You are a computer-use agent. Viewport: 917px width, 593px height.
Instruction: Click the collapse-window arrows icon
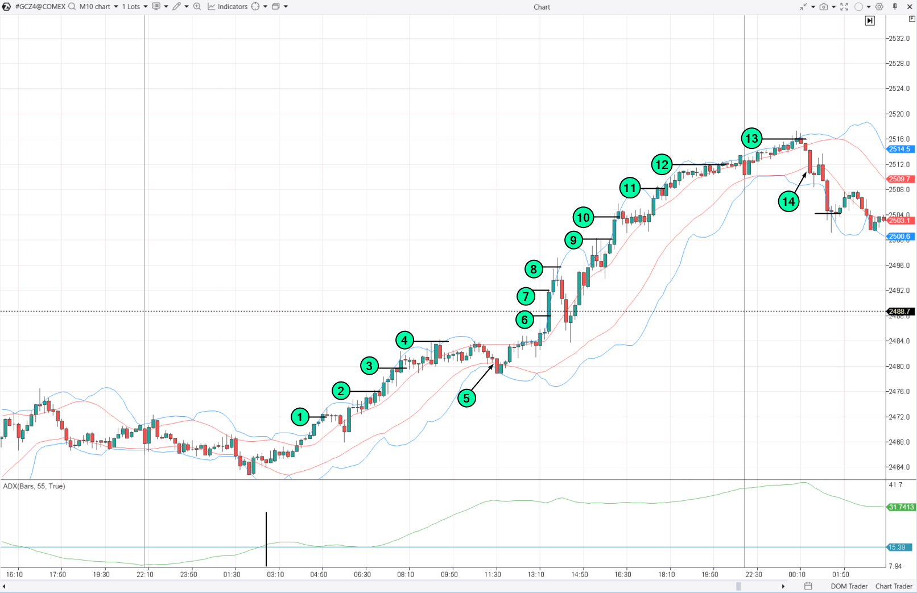click(x=804, y=6)
